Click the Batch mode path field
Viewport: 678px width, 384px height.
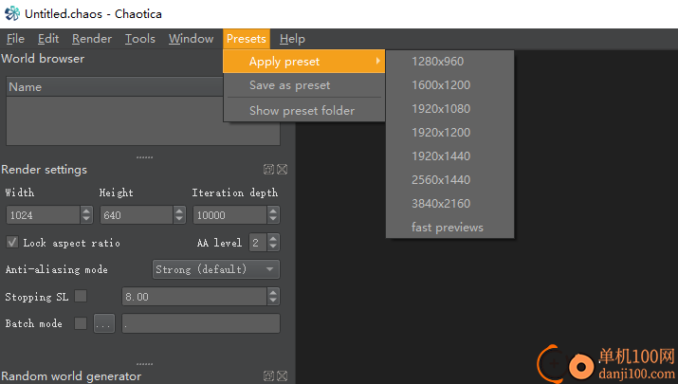point(201,323)
